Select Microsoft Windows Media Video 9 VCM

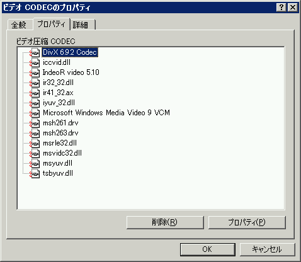106,113
